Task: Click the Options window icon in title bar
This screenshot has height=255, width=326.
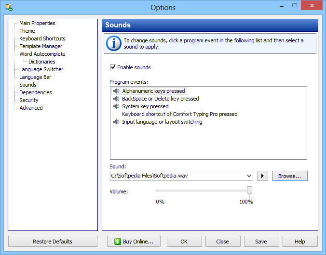Action: pyautogui.click(x=9, y=7)
